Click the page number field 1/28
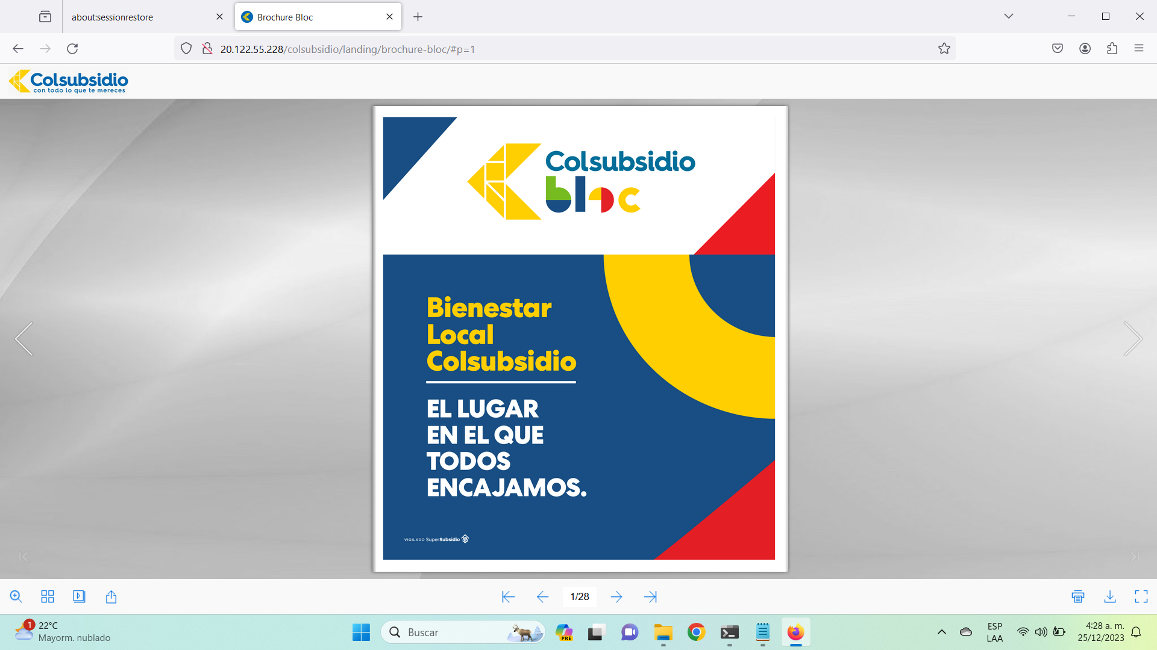1157x650 pixels. [579, 596]
